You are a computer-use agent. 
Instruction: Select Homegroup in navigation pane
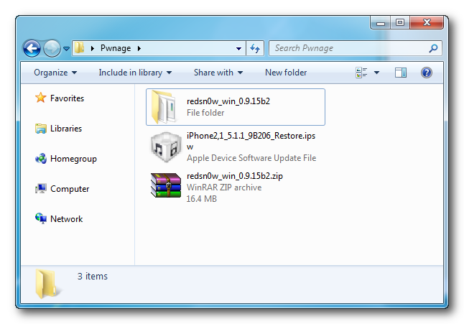tap(73, 159)
